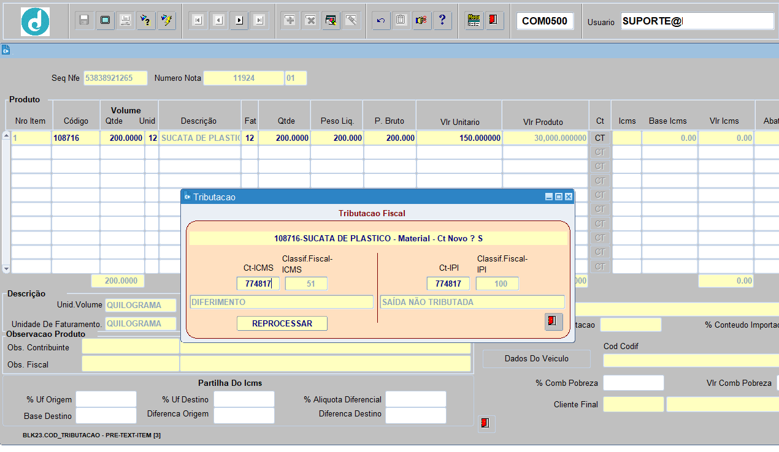This screenshot has height=452, width=779.
Task: Click the Descrição cell SUCATA DE PLASTIC
Action: (x=200, y=138)
